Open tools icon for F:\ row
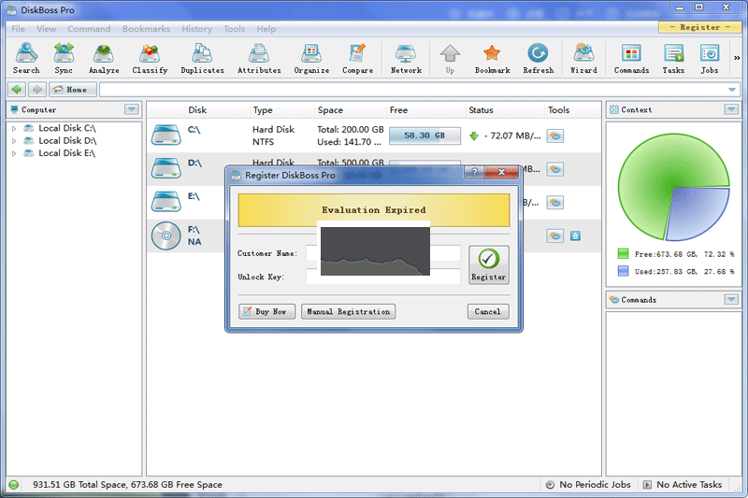 coord(554,235)
